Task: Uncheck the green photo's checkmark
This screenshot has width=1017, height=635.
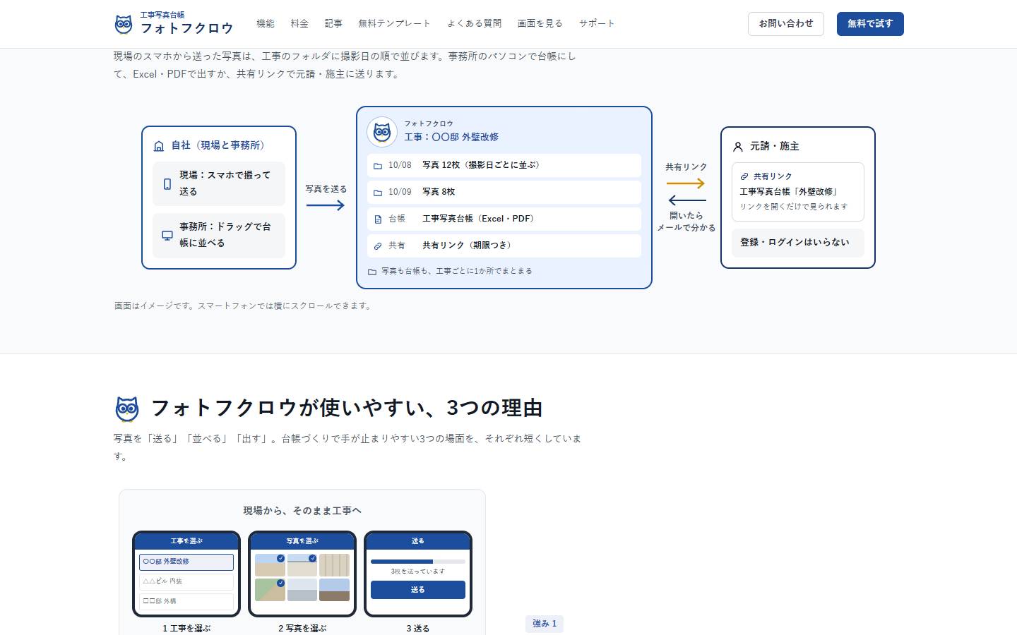Action: (280, 583)
